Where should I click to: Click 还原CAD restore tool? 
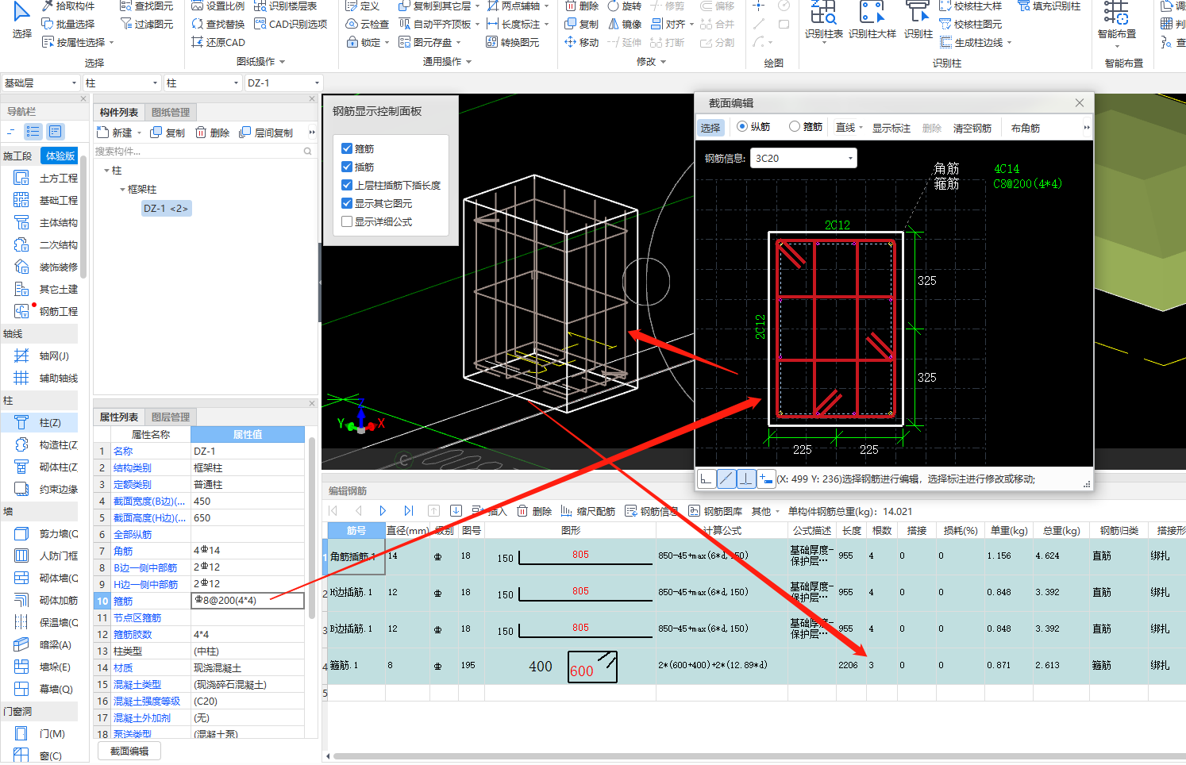pyautogui.click(x=218, y=42)
